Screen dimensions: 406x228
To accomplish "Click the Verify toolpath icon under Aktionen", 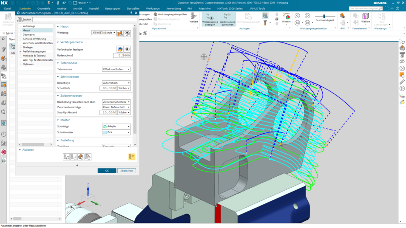I will [81, 157].
